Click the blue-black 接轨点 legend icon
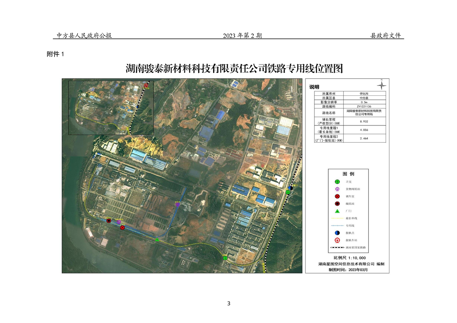 pos(337,233)
